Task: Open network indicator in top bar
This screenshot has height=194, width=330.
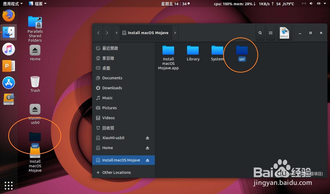Action: (x=304, y=4)
